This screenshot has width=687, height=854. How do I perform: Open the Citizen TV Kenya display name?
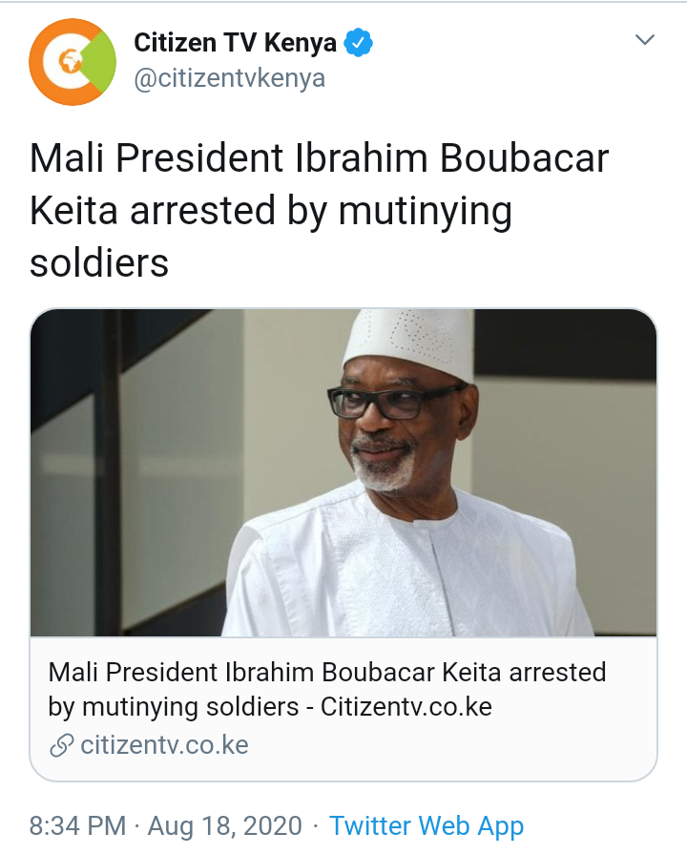tap(235, 43)
